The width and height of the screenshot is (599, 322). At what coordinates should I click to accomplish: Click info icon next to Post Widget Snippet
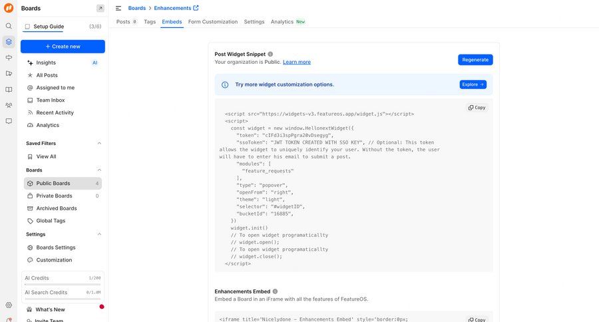(x=270, y=55)
